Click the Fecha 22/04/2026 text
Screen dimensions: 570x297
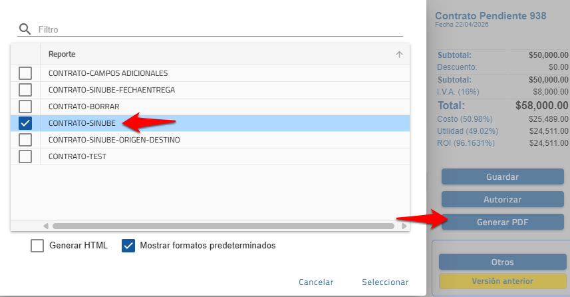click(462, 25)
